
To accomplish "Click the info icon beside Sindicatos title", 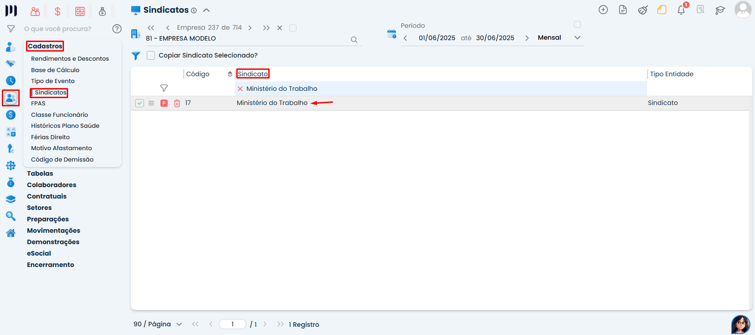I will coord(194,10).
